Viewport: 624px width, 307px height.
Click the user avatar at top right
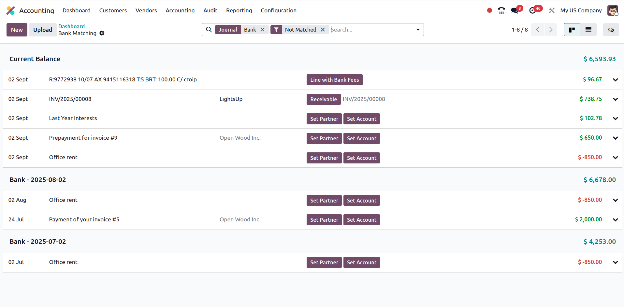tap(613, 10)
